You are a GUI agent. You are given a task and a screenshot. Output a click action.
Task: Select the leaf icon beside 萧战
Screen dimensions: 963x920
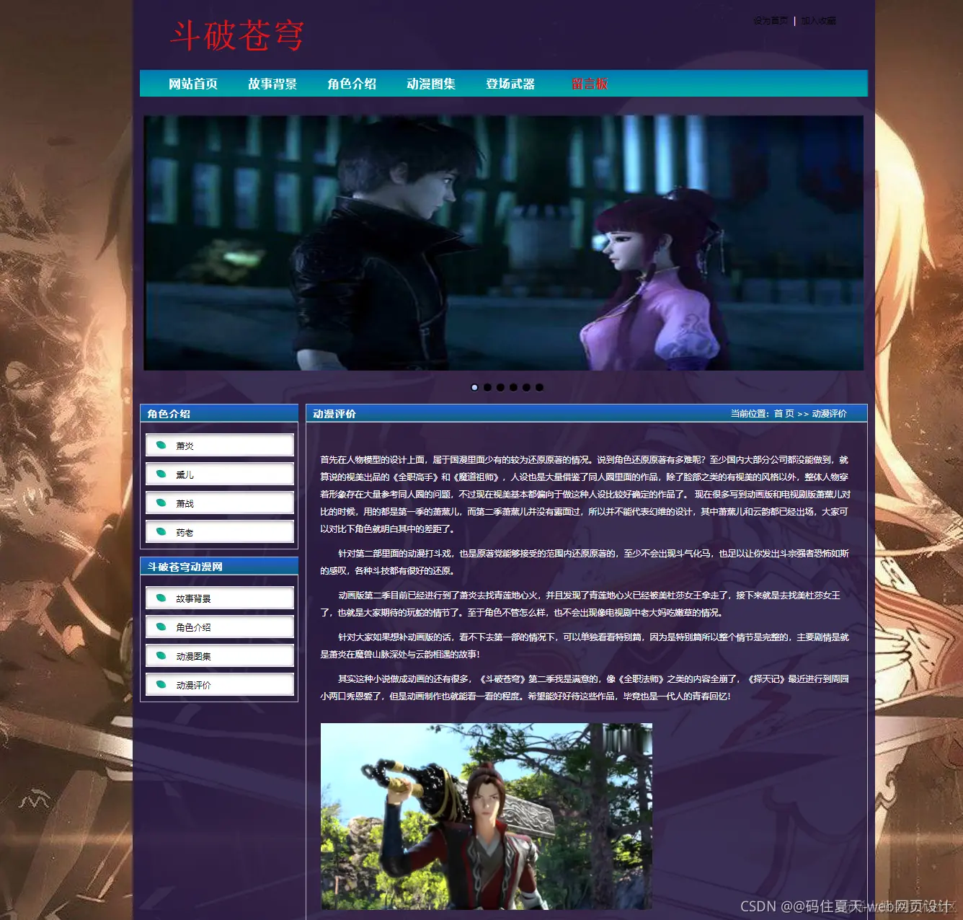[160, 503]
